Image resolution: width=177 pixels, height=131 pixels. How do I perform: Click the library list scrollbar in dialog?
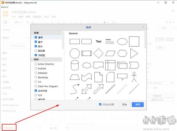[x=63, y=40]
